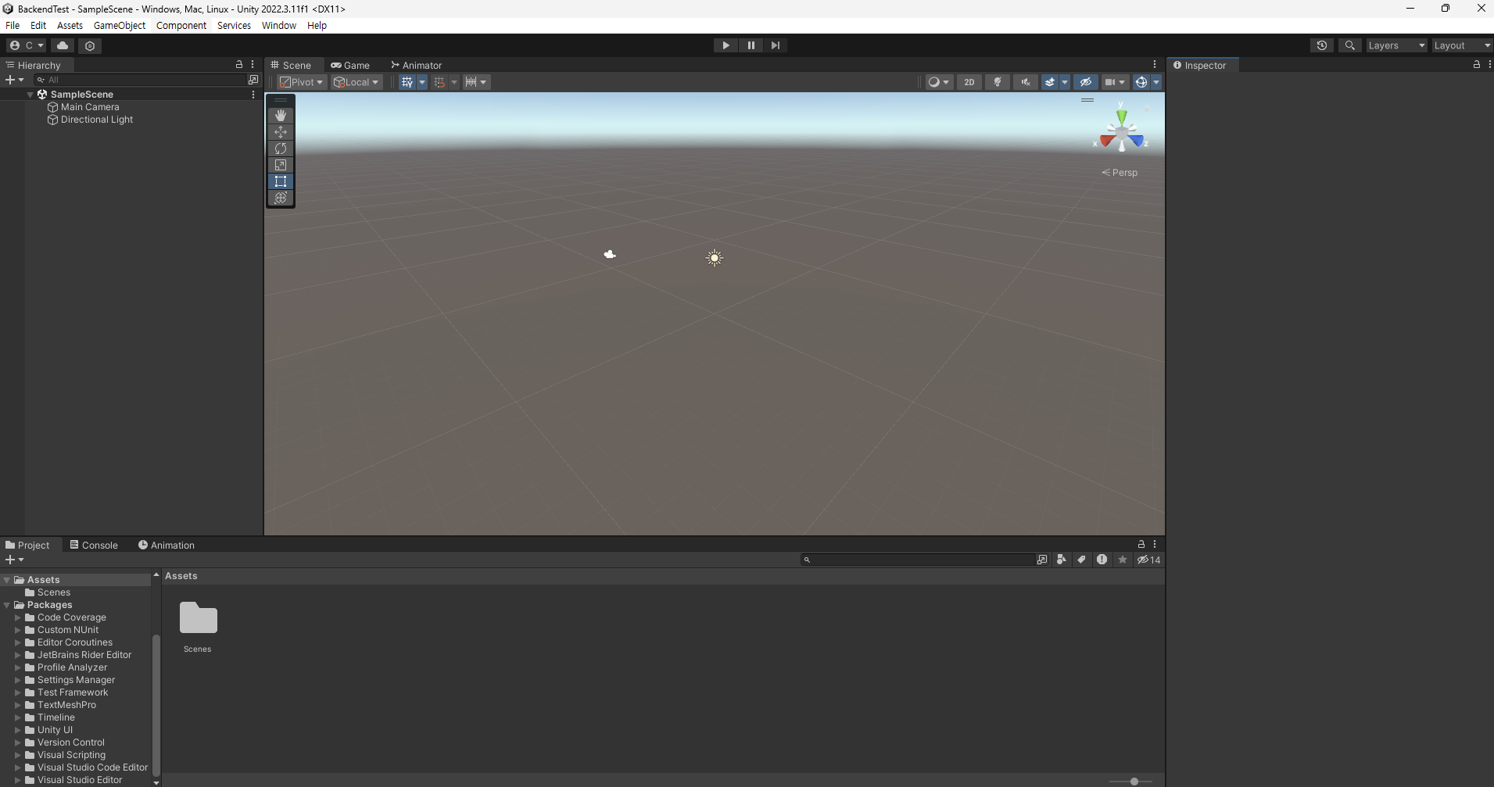
Task: Switch to the Game tab
Action: pyautogui.click(x=350, y=65)
